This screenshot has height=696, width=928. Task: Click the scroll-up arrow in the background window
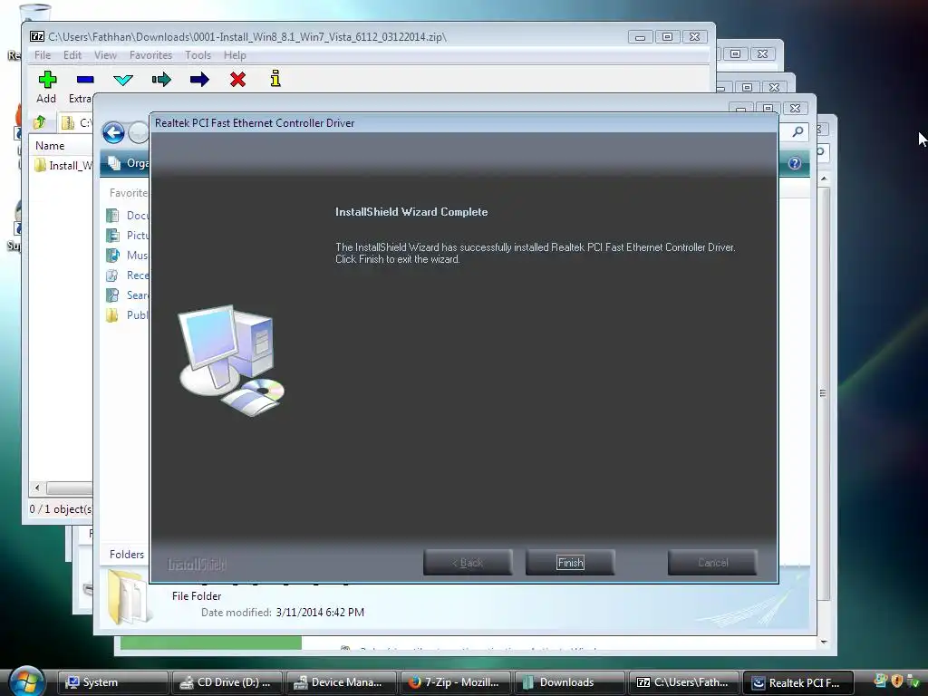click(x=824, y=179)
